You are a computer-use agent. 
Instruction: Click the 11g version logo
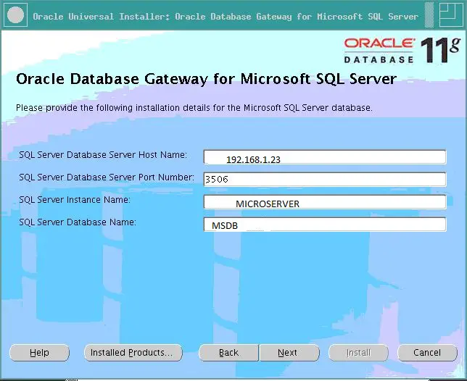440,50
